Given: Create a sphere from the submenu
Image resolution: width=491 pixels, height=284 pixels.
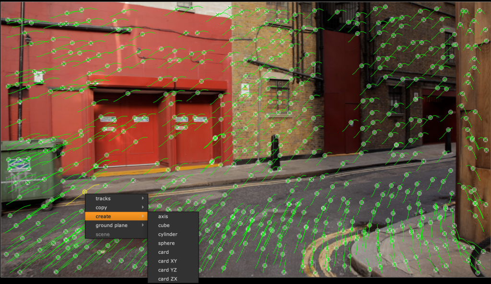Looking at the screenshot, I should tap(173, 243).
